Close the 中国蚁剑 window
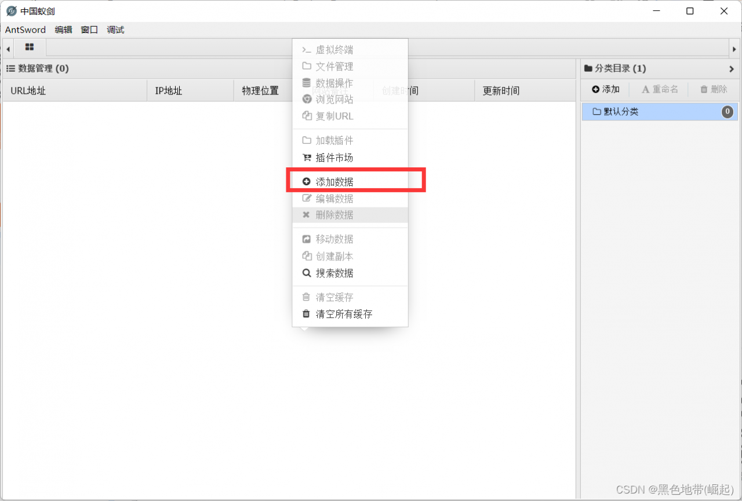742x501 pixels. pos(724,11)
